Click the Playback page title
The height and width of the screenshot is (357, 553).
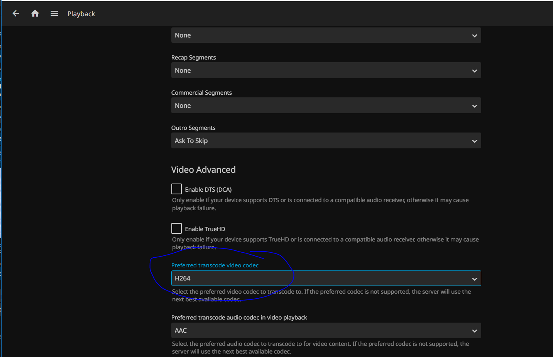coord(81,14)
